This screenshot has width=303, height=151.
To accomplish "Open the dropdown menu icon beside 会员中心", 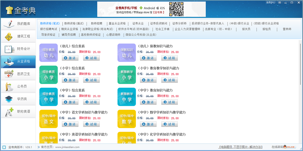I will click(280, 3).
